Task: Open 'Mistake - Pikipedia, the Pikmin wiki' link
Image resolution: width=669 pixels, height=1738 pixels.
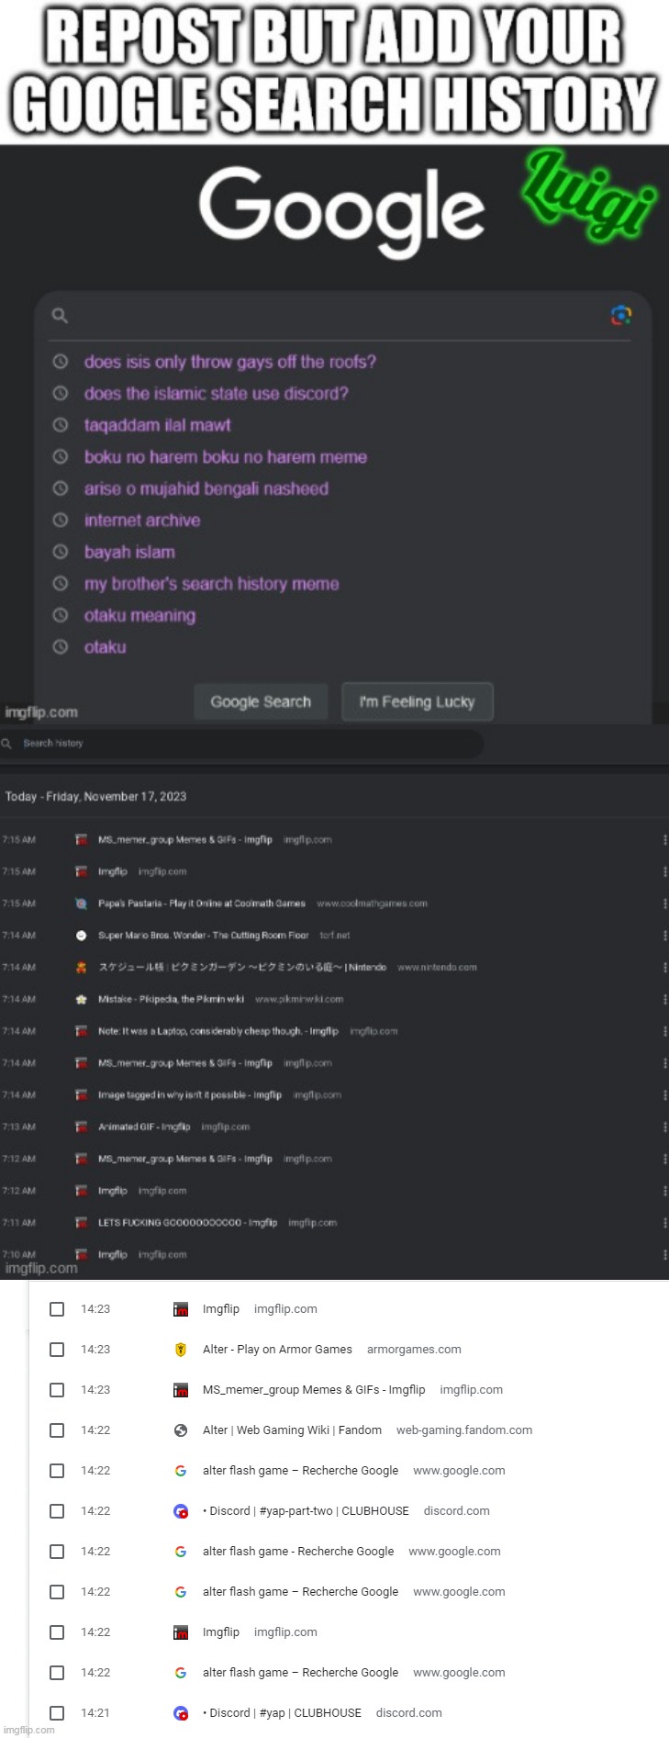Action: click(x=172, y=999)
